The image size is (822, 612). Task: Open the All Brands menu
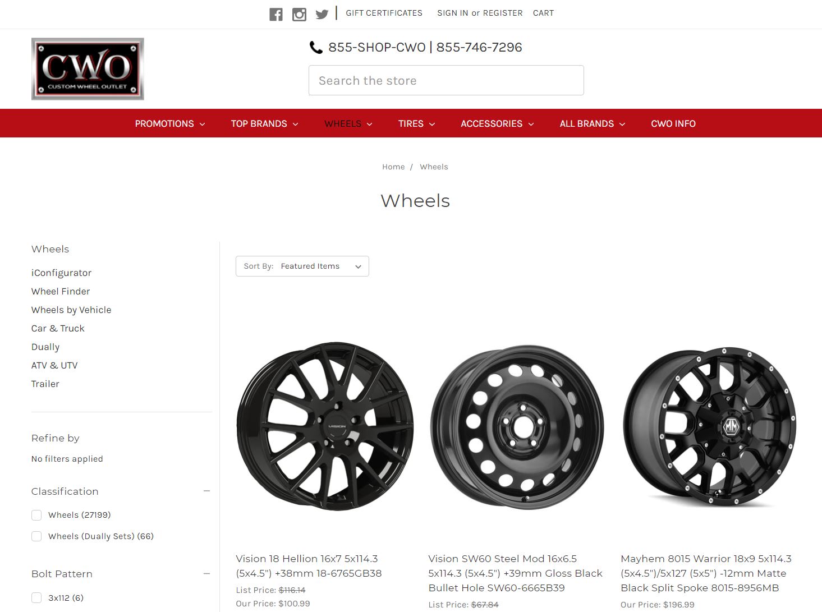[x=593, y=123]
